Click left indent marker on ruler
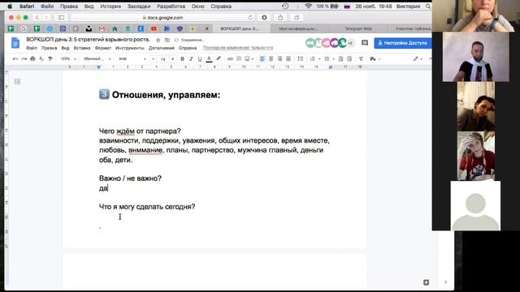Screen dimensions: 520x292 (98, 67)
